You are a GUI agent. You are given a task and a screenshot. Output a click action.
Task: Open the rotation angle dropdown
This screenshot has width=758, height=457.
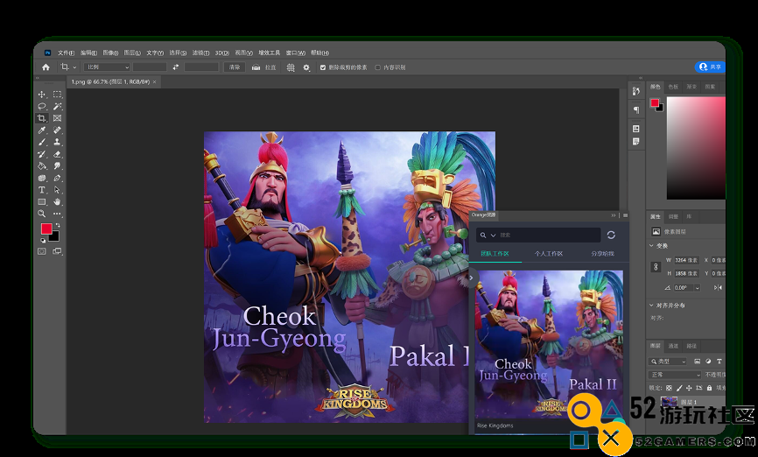click(x=697, y=288)
